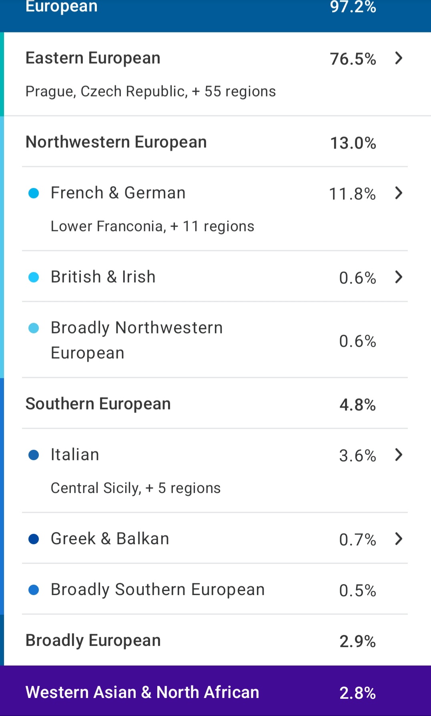
Task: Tap the Italian blue color dot
Action: click(34, 455)
